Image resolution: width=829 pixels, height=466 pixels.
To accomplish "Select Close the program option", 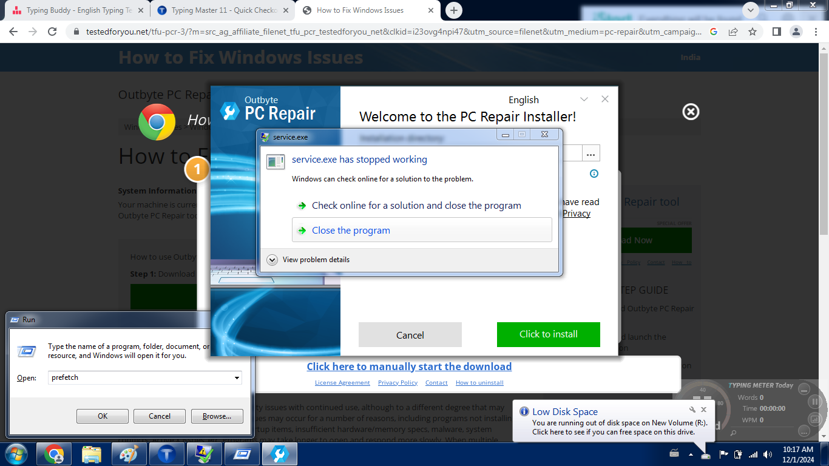I will (x=351, y=231).
